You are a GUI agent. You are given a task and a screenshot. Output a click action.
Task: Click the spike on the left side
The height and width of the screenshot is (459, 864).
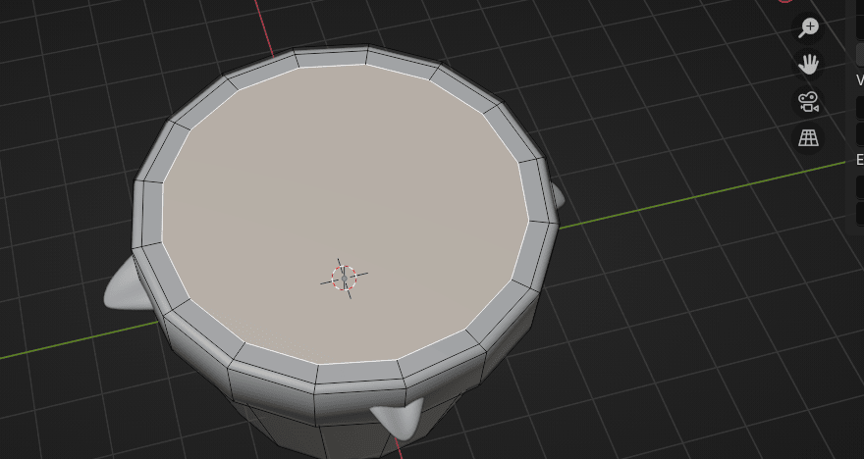(125, 286)
